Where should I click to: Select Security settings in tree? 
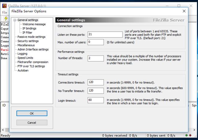point(28,41)
